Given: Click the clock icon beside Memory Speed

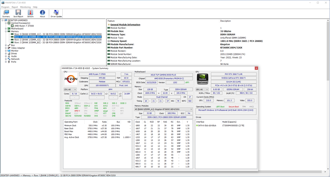Looking at the screenshot, I should pos(109,41).
